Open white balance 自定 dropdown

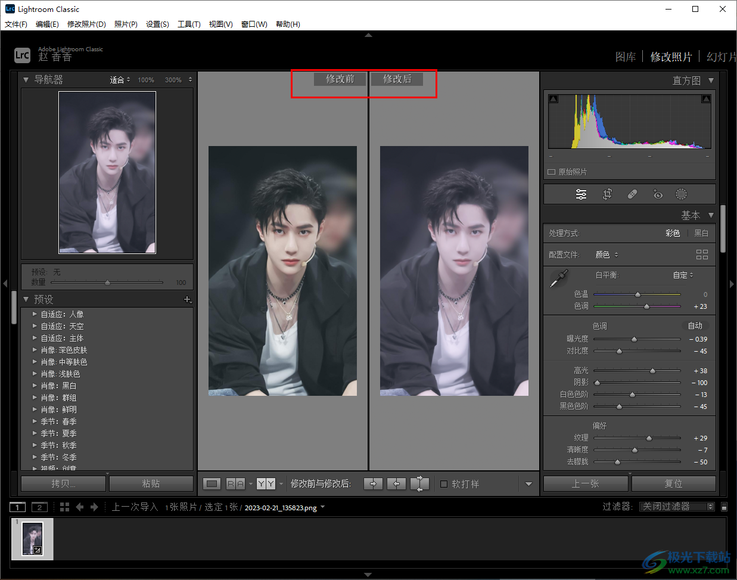[683, 275]
